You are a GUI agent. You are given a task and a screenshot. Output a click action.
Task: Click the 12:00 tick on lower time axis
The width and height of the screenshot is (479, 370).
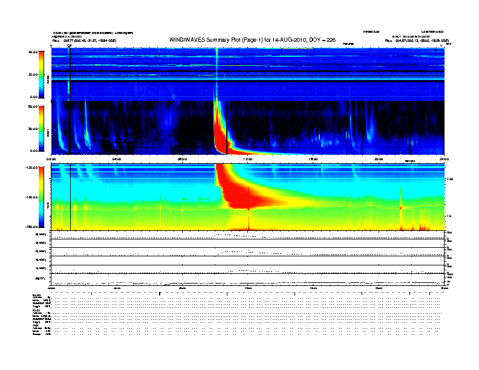[248, 288]
